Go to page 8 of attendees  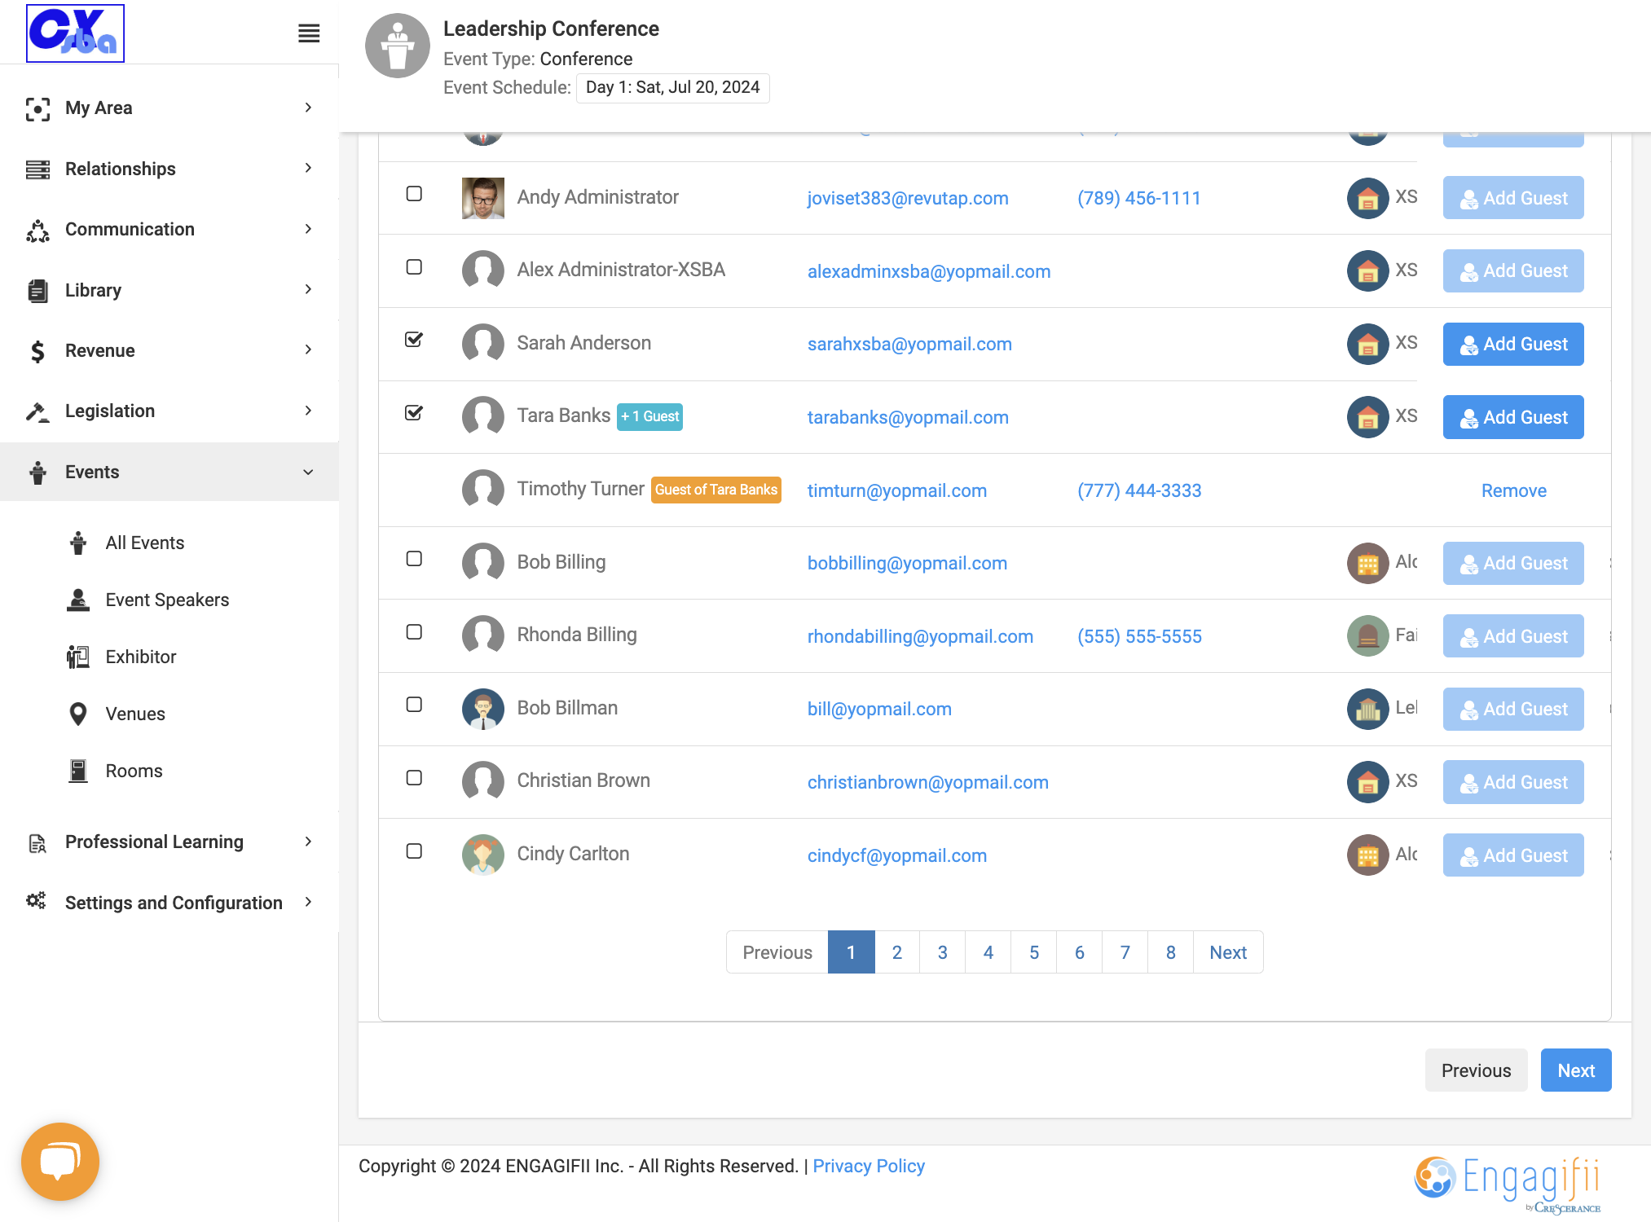point(1171,952)
